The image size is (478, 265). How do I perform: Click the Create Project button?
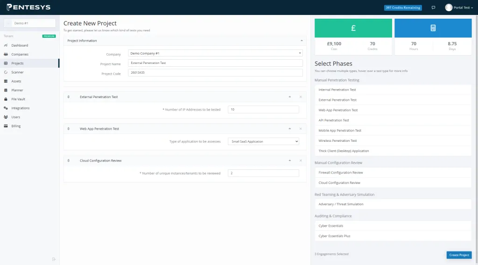(458, 255)
